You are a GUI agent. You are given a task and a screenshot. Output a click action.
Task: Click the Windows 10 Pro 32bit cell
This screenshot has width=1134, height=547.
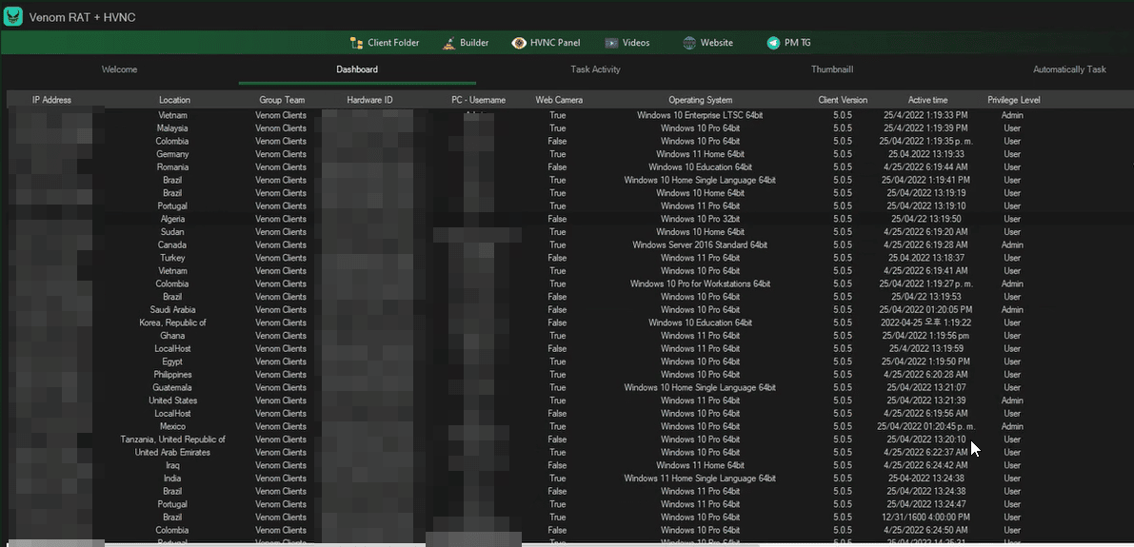click(x=700, y=219)
